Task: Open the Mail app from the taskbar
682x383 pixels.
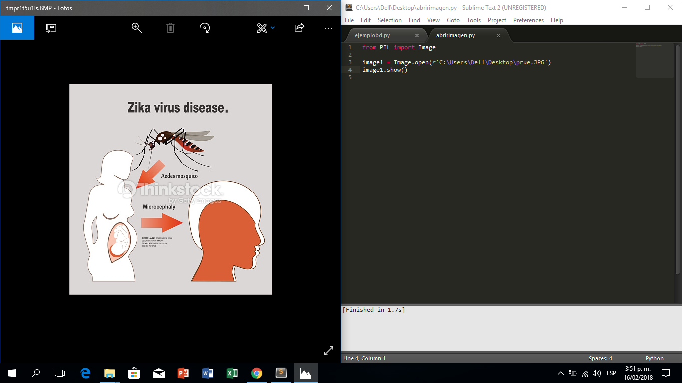Action: pos(159,373)
